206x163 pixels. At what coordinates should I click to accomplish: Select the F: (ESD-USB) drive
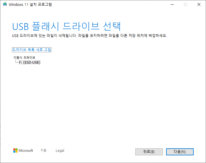[x=30, y=62]
